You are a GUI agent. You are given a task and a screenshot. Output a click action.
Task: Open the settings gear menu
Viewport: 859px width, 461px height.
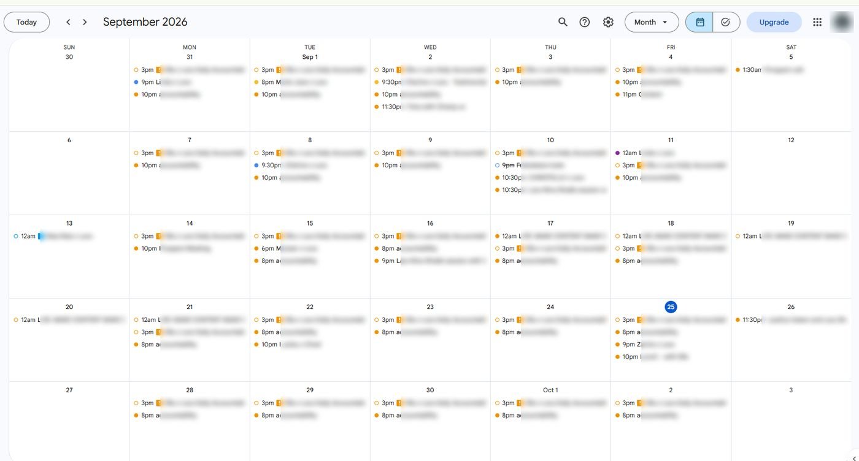click(x=608, y=22)
